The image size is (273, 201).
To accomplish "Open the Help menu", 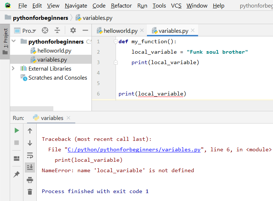I will coord(219,6).
